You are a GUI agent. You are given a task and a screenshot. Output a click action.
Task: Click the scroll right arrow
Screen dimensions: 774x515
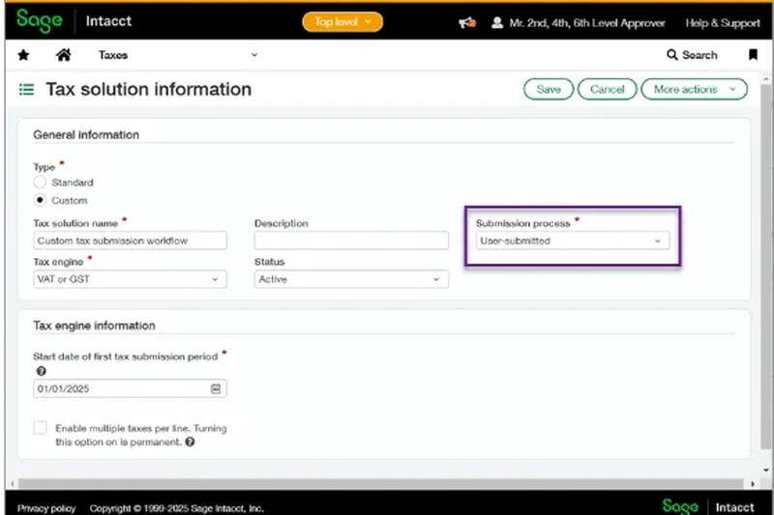coord(753,484)
